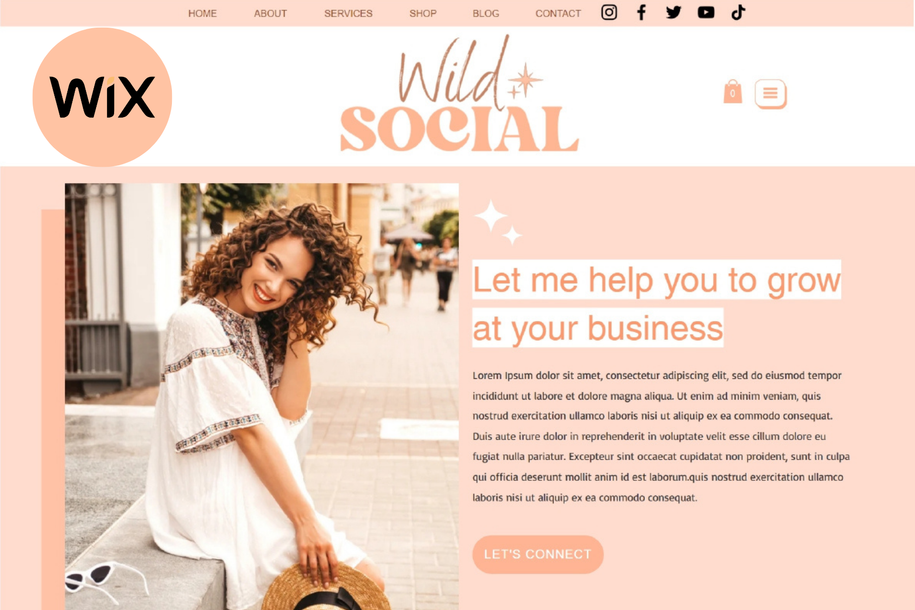
Task: Click the Wix circular logo badge
Action: (103, 97)
